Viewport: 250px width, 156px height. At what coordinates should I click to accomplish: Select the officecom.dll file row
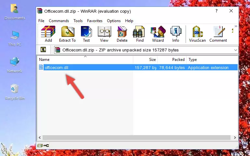point(138,67)
